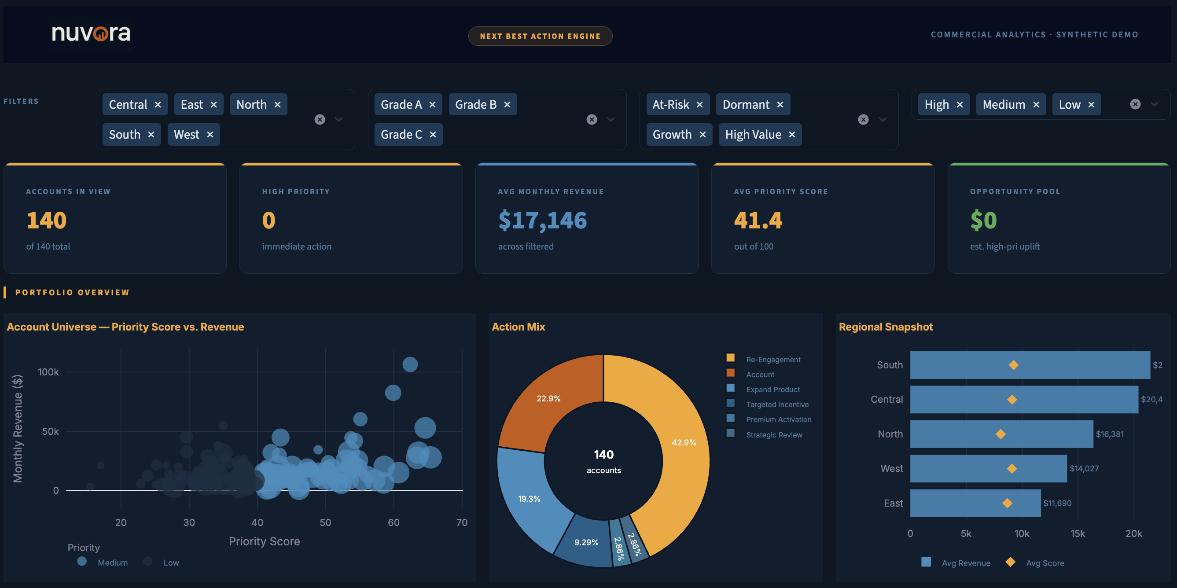Toggle Targeted Incentive in Action Mix legend

tap(767, 404)
